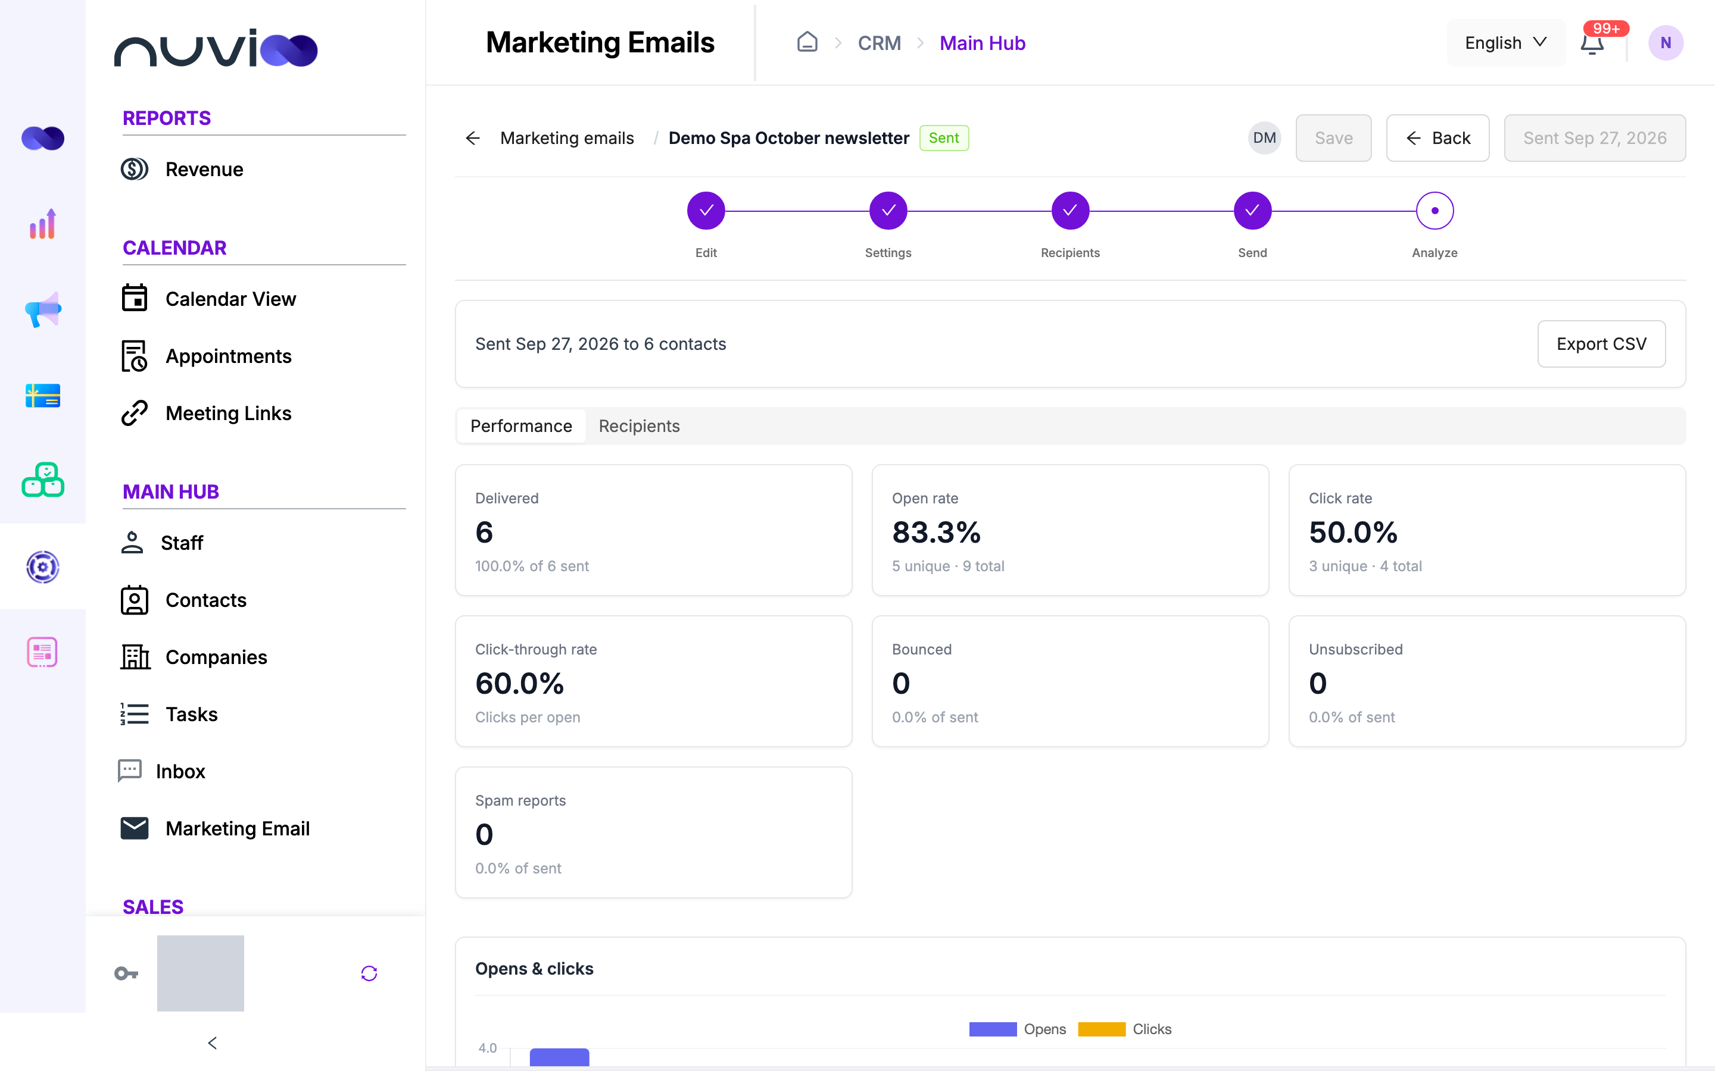The image size is (1715, 1071).
Task: Go to the Edit step
Action: click(706, 211)
